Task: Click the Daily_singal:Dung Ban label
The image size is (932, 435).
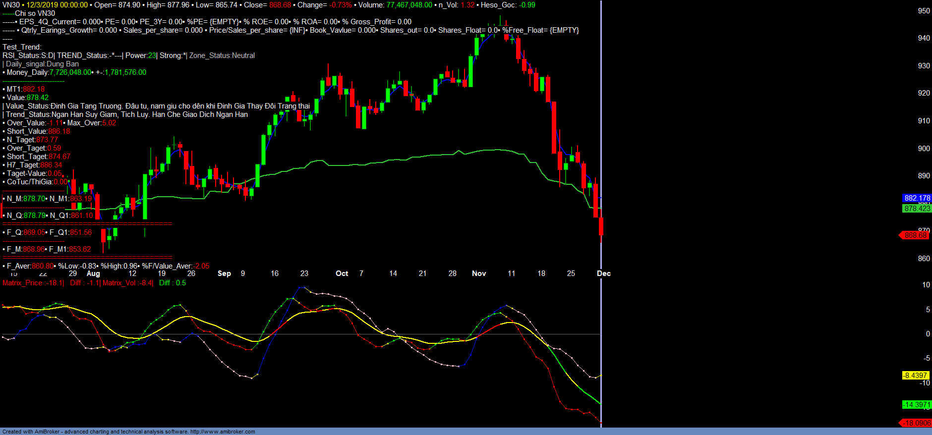Action: click(42, 64)
